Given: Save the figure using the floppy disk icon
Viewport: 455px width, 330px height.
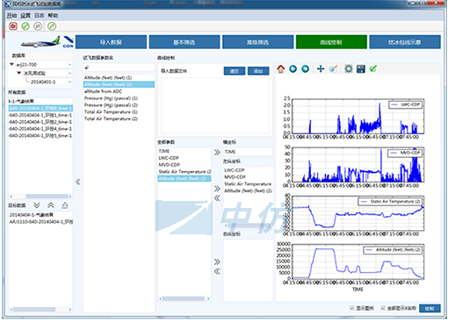Looking at the screenshot, I should (361, 69).
